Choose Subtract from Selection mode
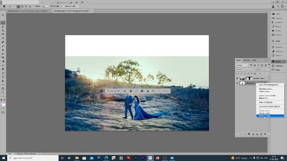The height and width of the screenshot is (161, 287). (26, 6)
